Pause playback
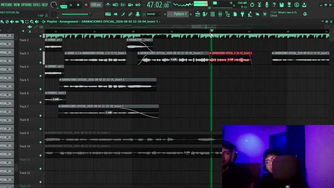The width and height of the screenshot is (334, 188). click(71, 5)
